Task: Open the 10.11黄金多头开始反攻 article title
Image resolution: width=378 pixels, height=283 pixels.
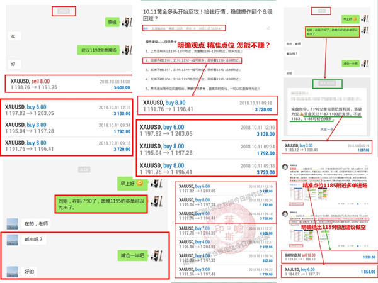Action: 208,15
